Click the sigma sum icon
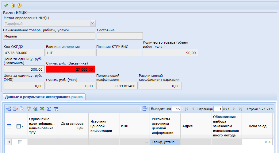Image resolution: width=279 pixels, height=153 pixels. pyautogui.click(x=49, y=109)
